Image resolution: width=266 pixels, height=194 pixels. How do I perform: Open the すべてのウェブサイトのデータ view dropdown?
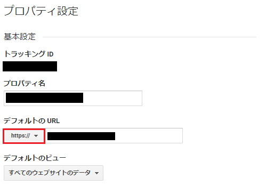[53, 173]
